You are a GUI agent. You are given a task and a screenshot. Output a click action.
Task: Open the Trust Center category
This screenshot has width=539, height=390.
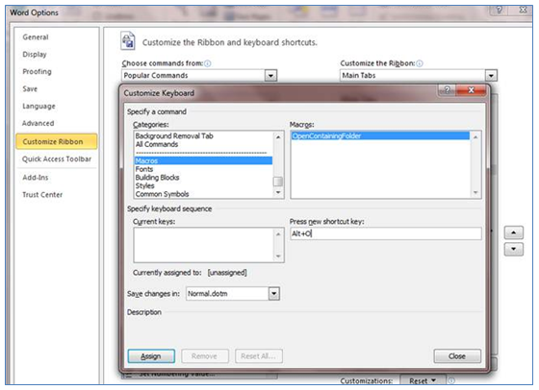click(42, 194)
